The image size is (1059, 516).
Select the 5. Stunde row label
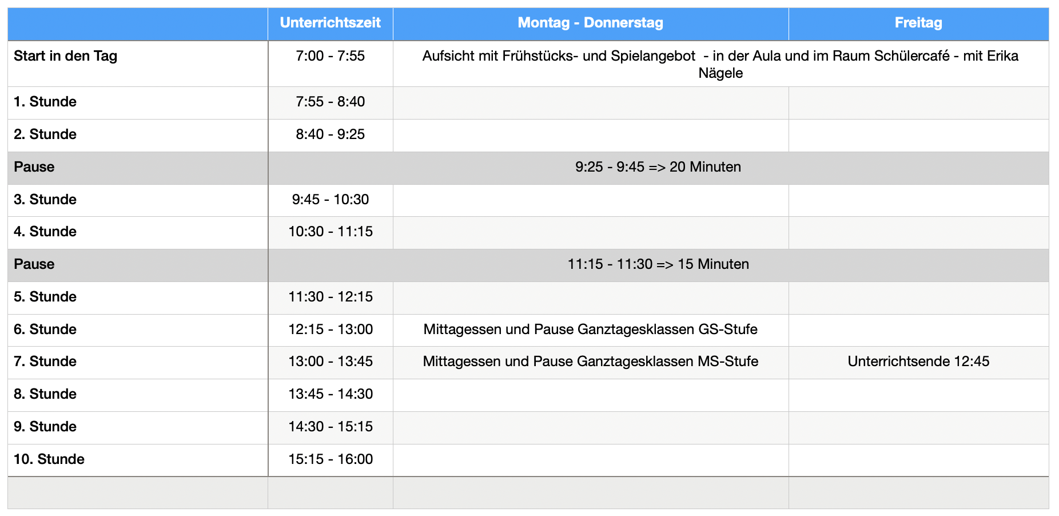tap(138, 298)
